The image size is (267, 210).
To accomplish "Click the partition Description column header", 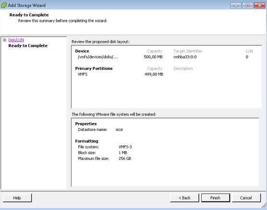I will click(183, 68).
